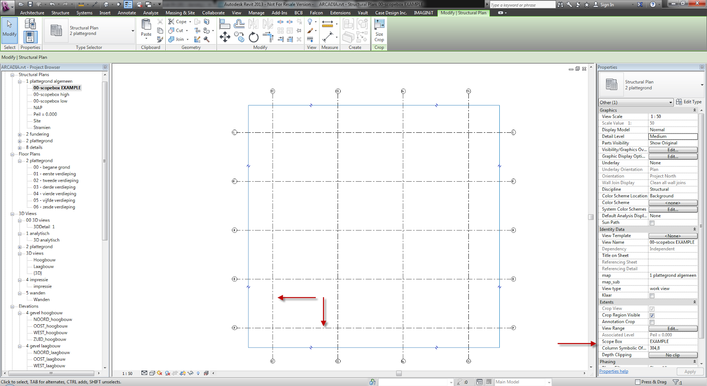Open Type Properties icon in Properties panel

point(30,23)
